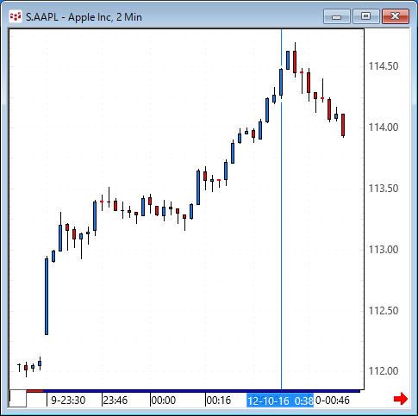This screenshot has width=418, height=416.
Task: Click the 0-00:46 time axis label
Action: point(333,400)
